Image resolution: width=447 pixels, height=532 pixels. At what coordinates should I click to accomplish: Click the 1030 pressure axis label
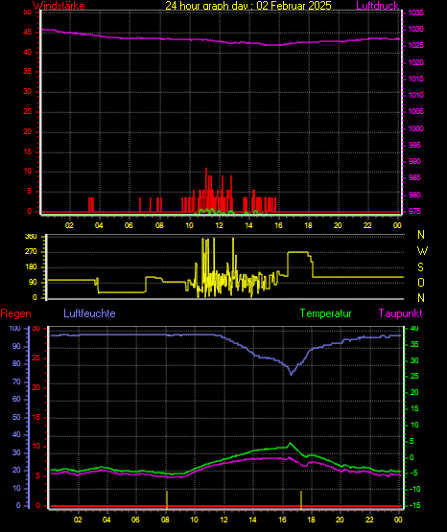coord(415,29)
